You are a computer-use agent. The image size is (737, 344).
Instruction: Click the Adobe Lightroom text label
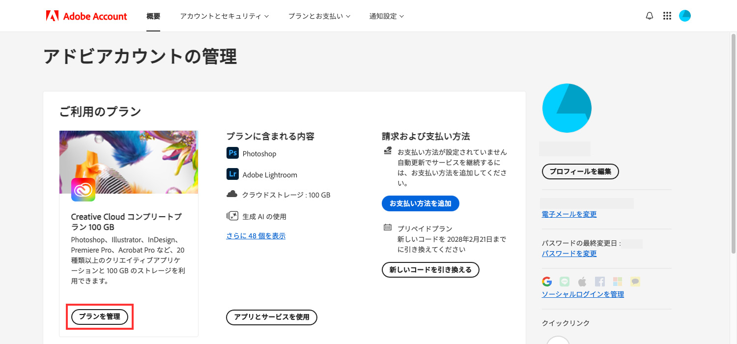pos(270,175)
